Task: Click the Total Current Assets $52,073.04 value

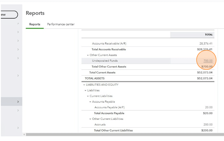Action: [x=205, y=72]
